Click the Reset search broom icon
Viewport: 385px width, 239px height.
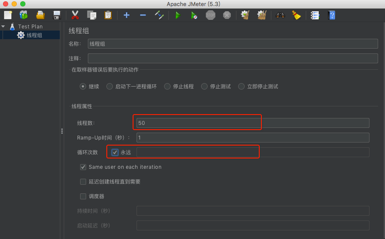296,15
